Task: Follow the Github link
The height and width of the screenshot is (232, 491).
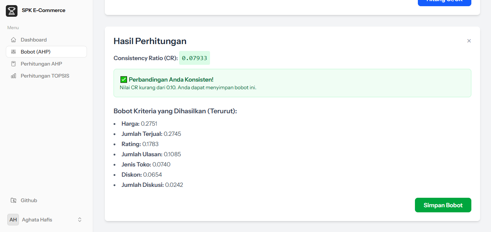Action: pyautogui.click(x=29, y=200)
